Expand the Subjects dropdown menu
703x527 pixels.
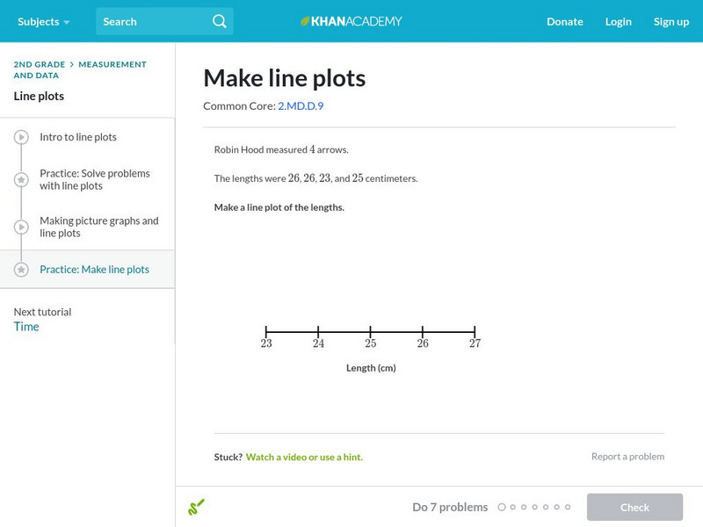43,21
